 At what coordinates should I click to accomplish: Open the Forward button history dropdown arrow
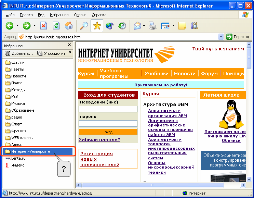35,26
